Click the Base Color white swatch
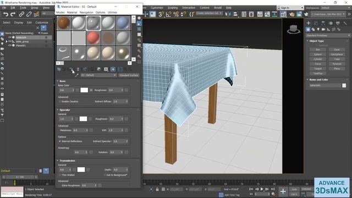This screenshot has height=198, width=352. coord(84,90)
